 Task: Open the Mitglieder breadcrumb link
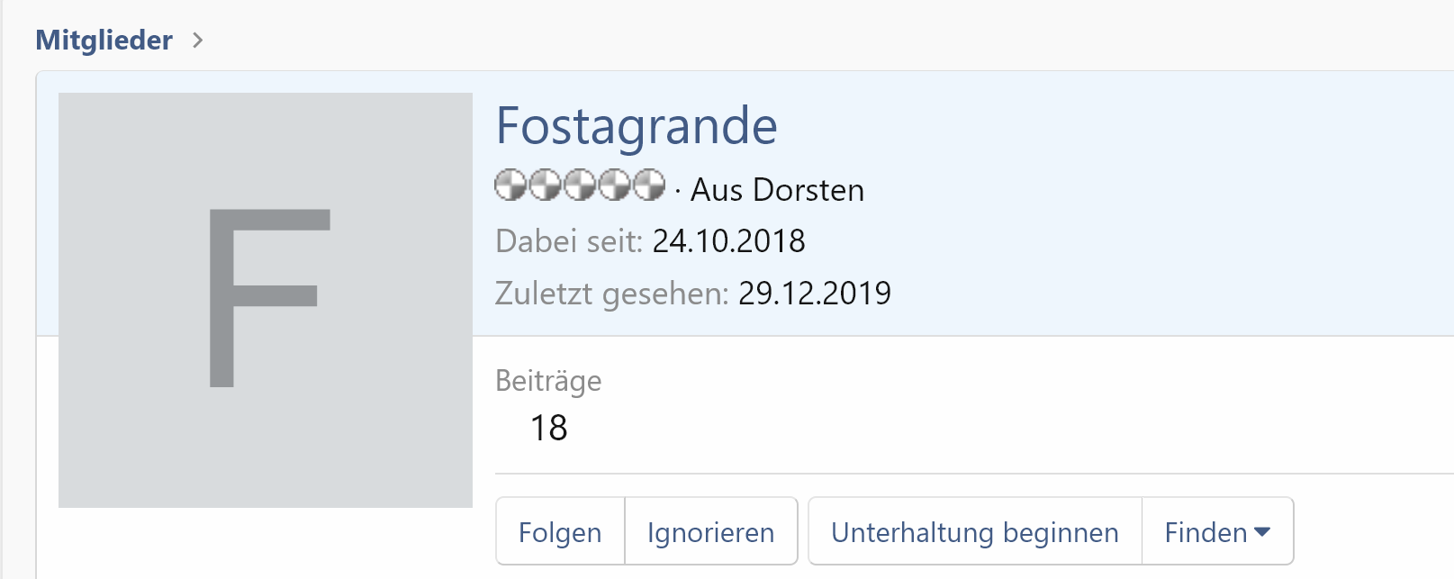tap(104, 41)
